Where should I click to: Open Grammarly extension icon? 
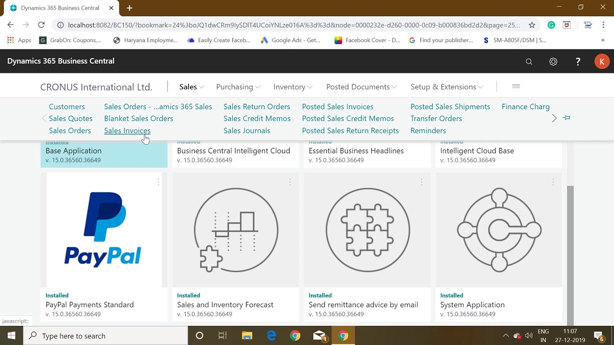pyautogui.click(x=551, y=25)
